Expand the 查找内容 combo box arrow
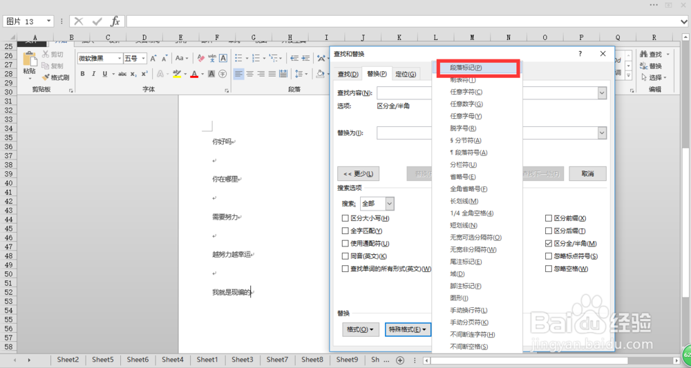 click(x=602, y=93)
